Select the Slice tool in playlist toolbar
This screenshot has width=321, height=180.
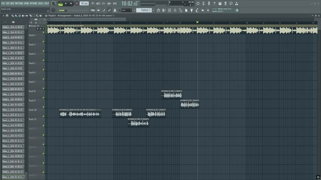[30, 16]
